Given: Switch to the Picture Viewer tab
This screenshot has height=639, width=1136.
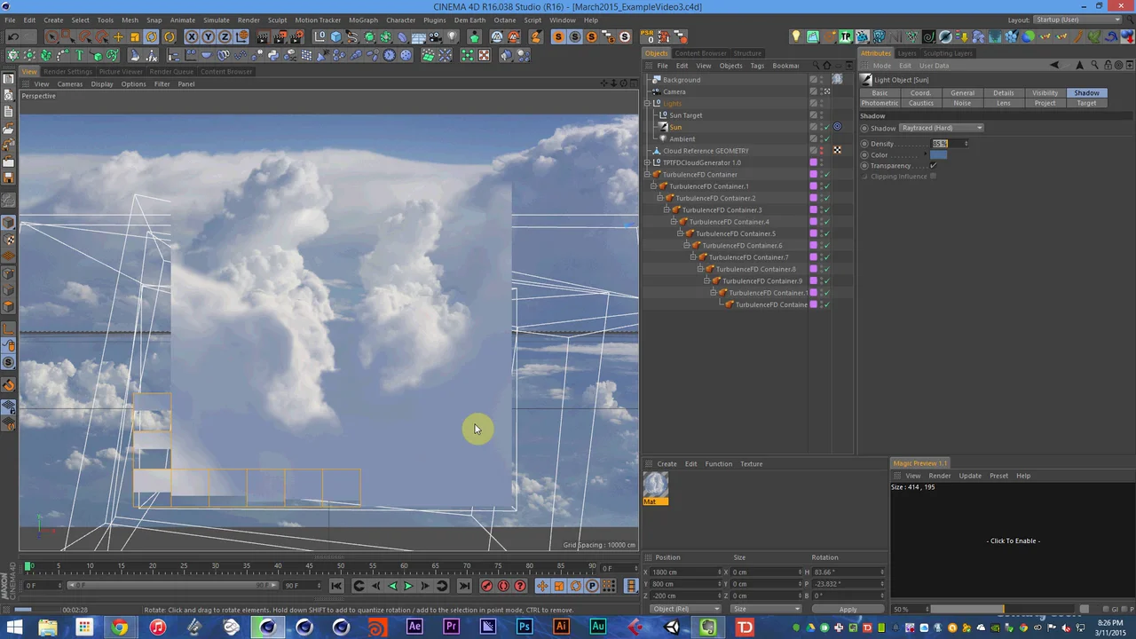Looking at the screenshot, I should [121, 71].
